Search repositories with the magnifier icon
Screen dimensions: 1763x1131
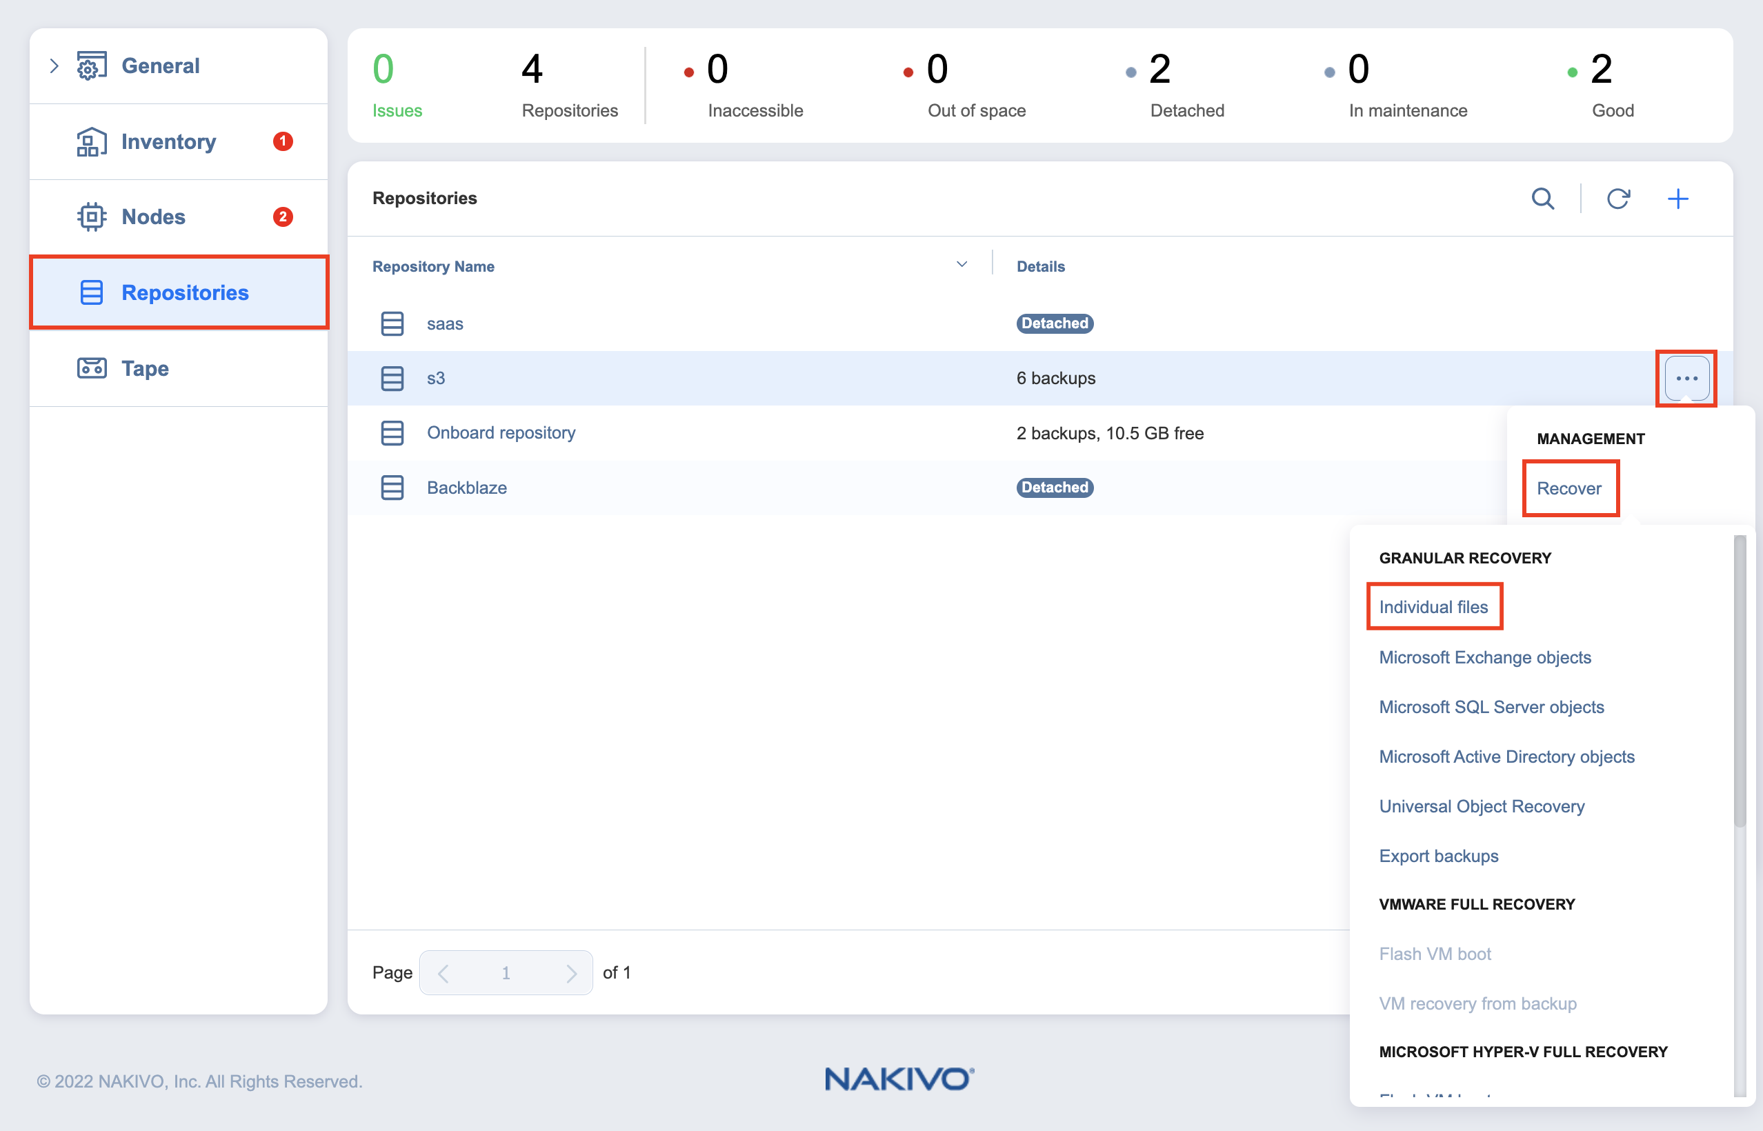[x=1542, y=199]
